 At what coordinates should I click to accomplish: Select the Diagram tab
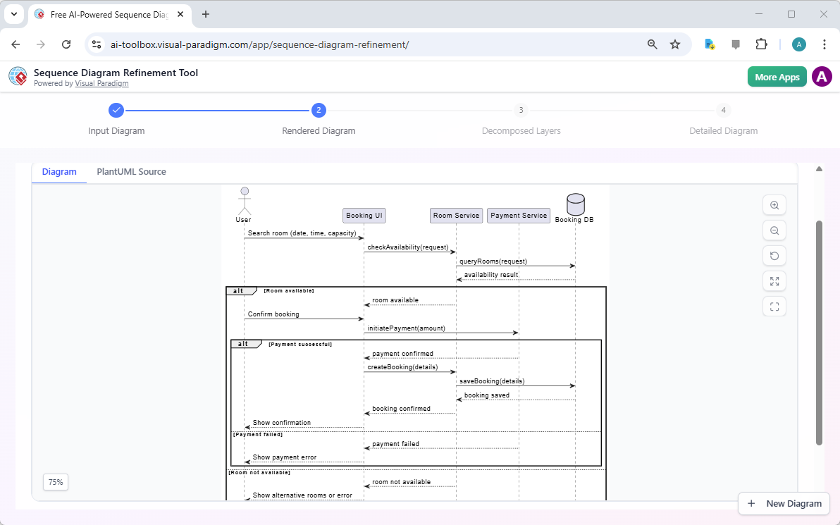(59, 171)
